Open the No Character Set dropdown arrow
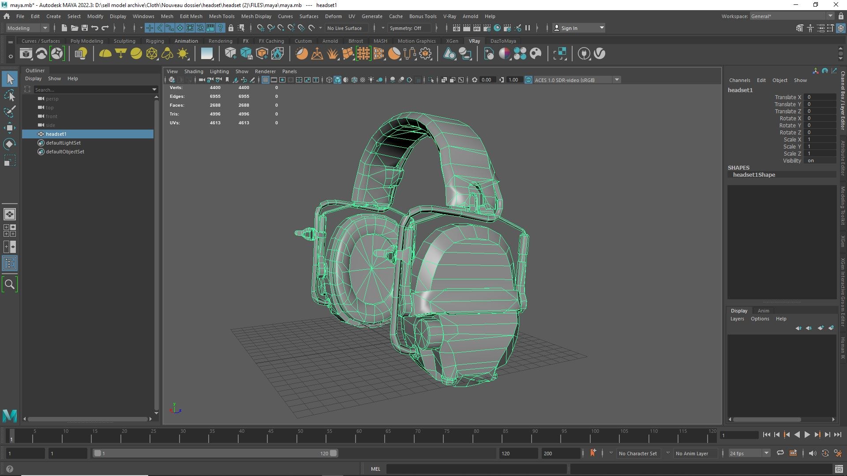Viewport: 847px width, 476px height. coord(611,453)
